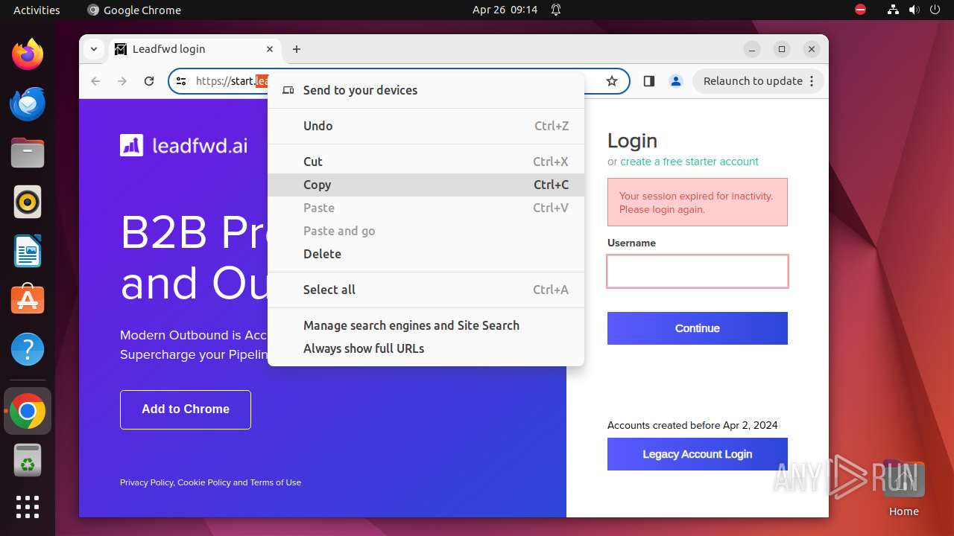
Task: Open Rhythmbox music player from the dock
Action: pos(28,202)
